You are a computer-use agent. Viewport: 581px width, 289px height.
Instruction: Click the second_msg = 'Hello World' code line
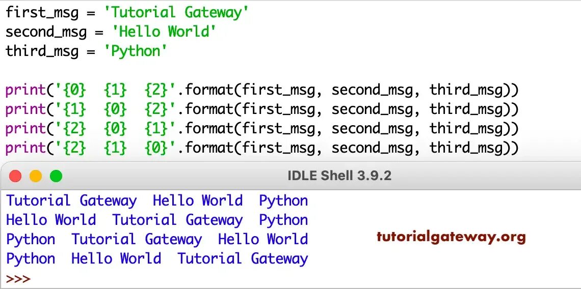pyautogui.click(x=111, y=32)
